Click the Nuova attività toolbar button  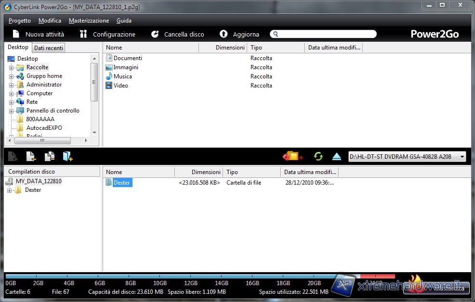38,34
